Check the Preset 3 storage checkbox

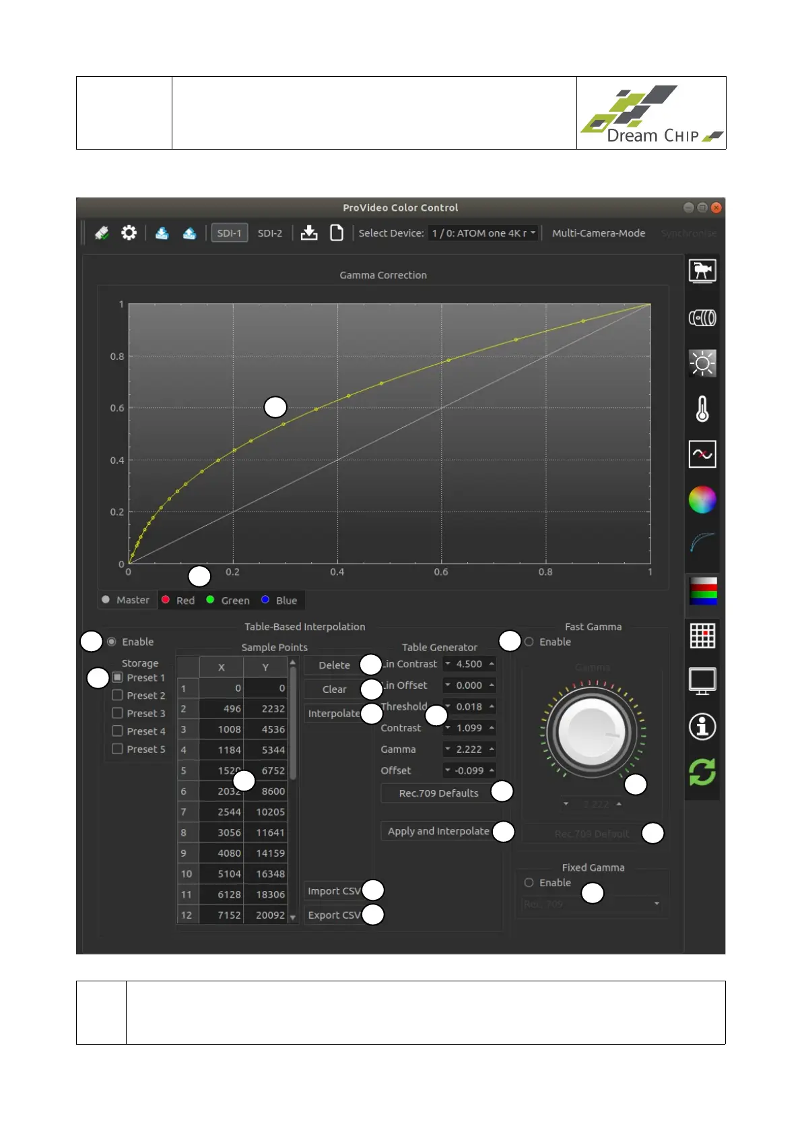tap(117, 713)
